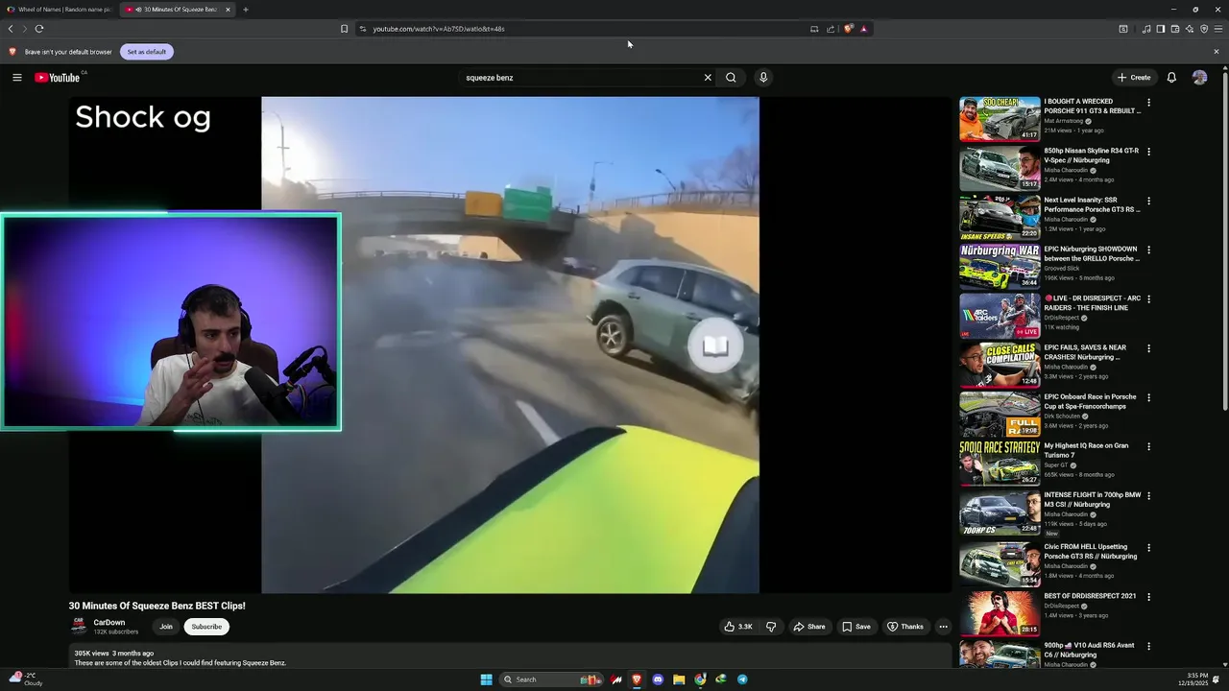
Task: Open 900hp V10 Audi RS6 Avant title
Action: click(1089, 650)
